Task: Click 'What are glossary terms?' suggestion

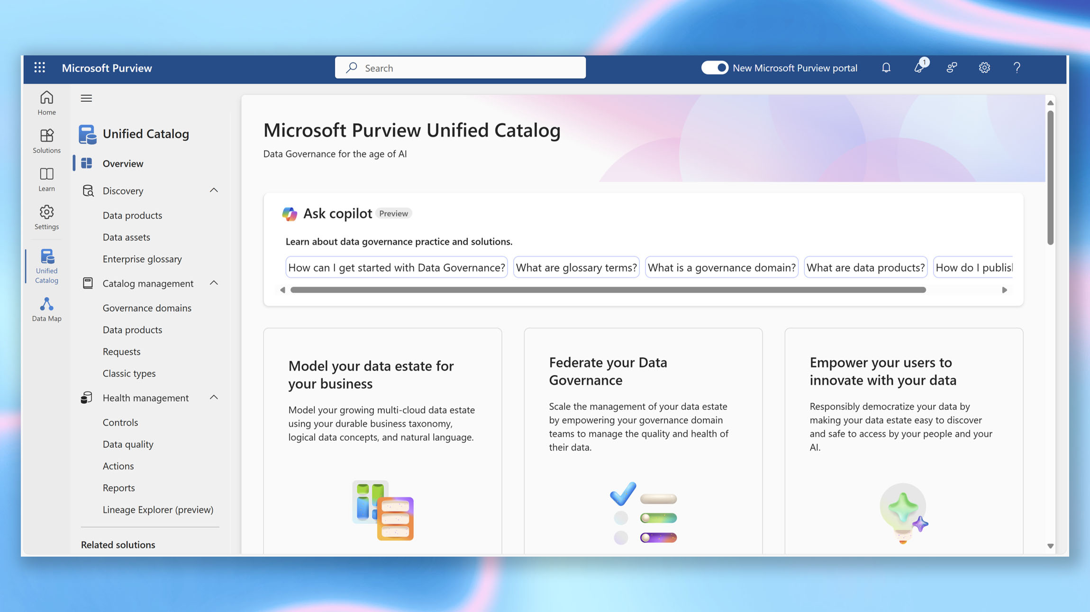Action: tap(576, 267)
